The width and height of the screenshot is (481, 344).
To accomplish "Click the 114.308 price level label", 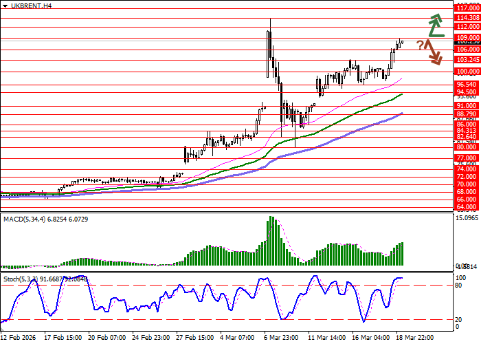I will (467, 17).
